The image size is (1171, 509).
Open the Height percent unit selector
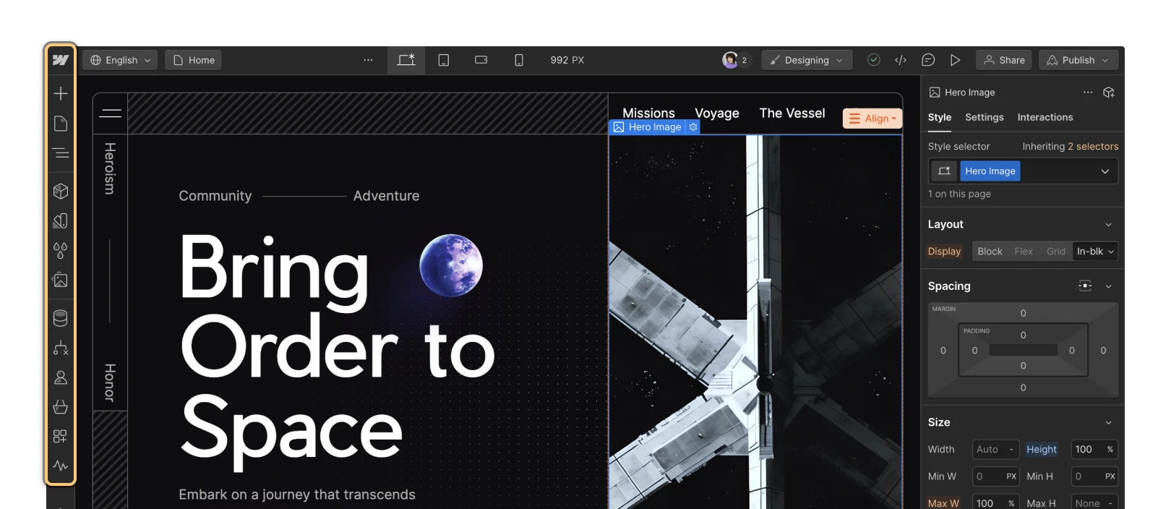1110,449
